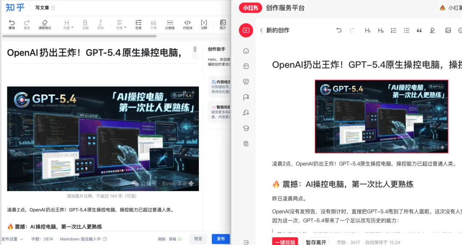Click the paragraph 昨日凌晨两点。

coord(289,199)
